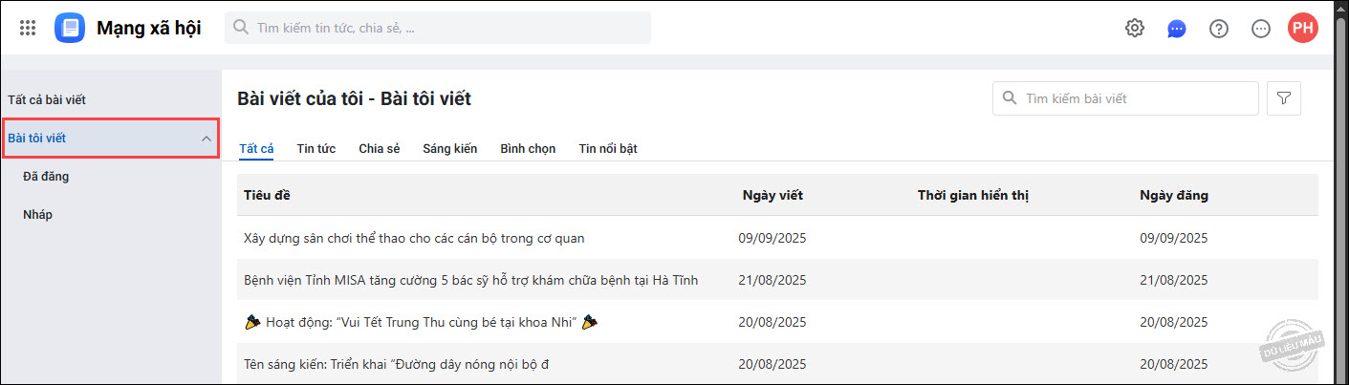Switch to the Tin tức tab
The height and width of the screenshot is (385, 1349).
tap(315, 149)
